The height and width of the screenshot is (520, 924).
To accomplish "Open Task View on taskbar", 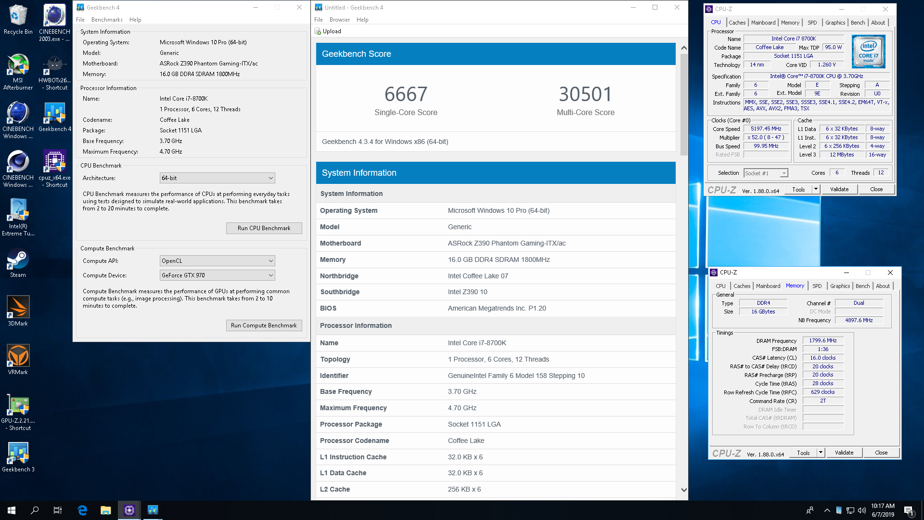I will (58, 510).
